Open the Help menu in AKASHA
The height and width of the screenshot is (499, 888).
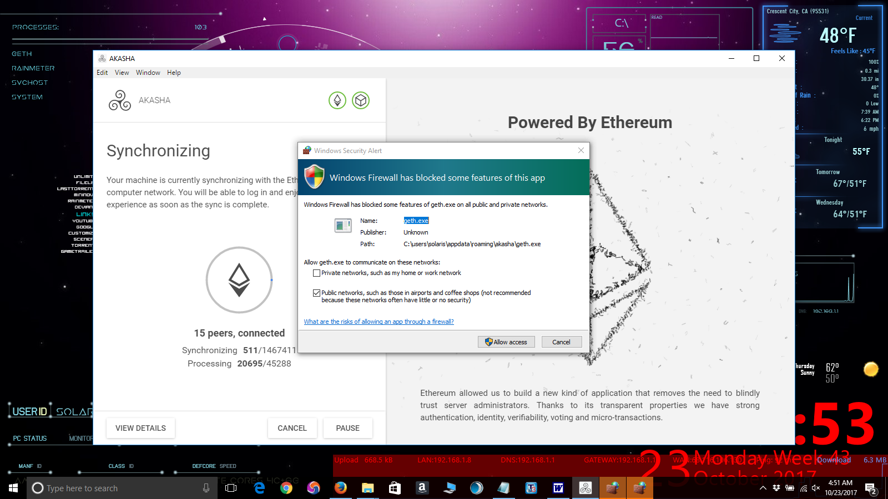pos(174,73)
